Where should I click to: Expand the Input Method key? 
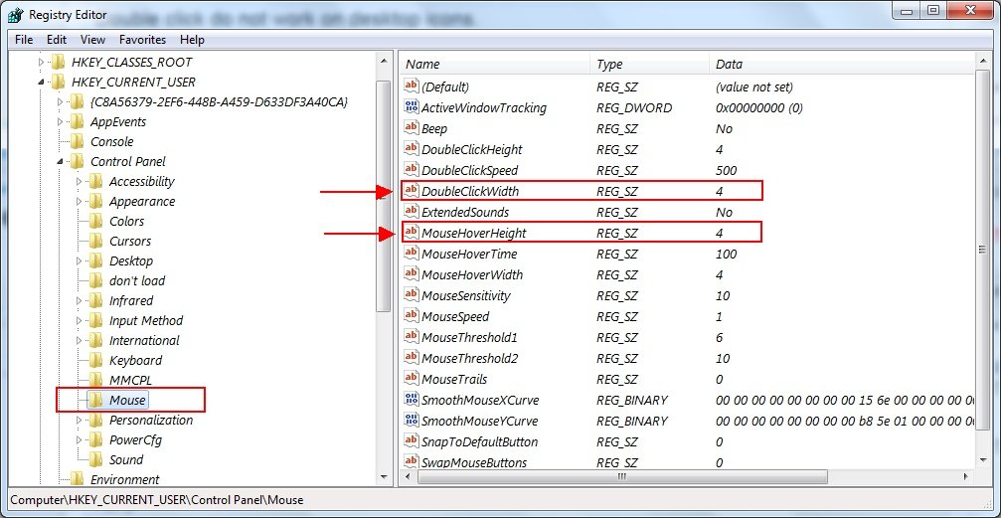(x=80, y=320)
